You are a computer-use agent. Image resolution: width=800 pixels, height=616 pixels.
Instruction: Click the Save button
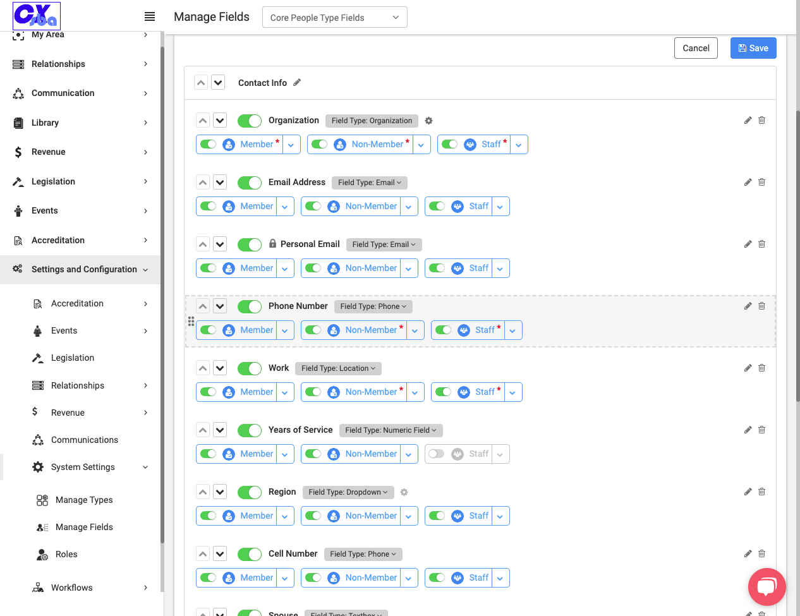coord(753,48)
